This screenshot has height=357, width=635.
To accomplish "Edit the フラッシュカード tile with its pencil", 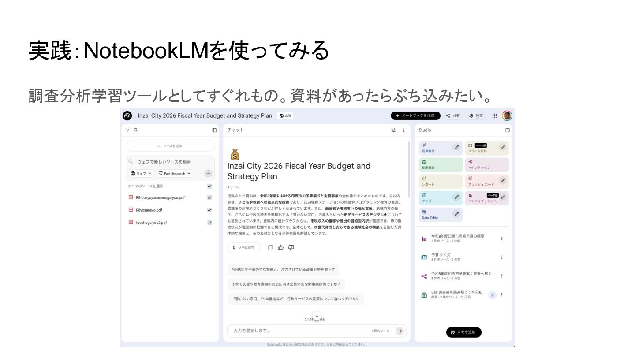I will coord(503,180).
